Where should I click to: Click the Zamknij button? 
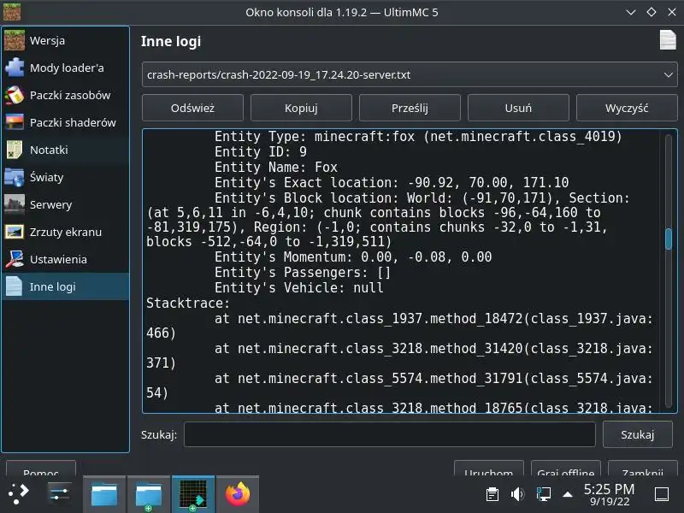tap(643, 469)
